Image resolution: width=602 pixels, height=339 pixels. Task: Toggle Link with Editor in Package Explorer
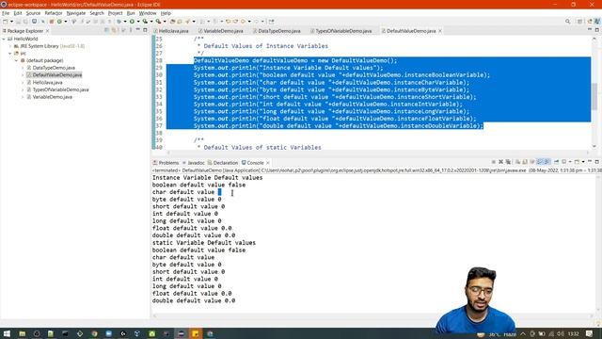point(114,30)
